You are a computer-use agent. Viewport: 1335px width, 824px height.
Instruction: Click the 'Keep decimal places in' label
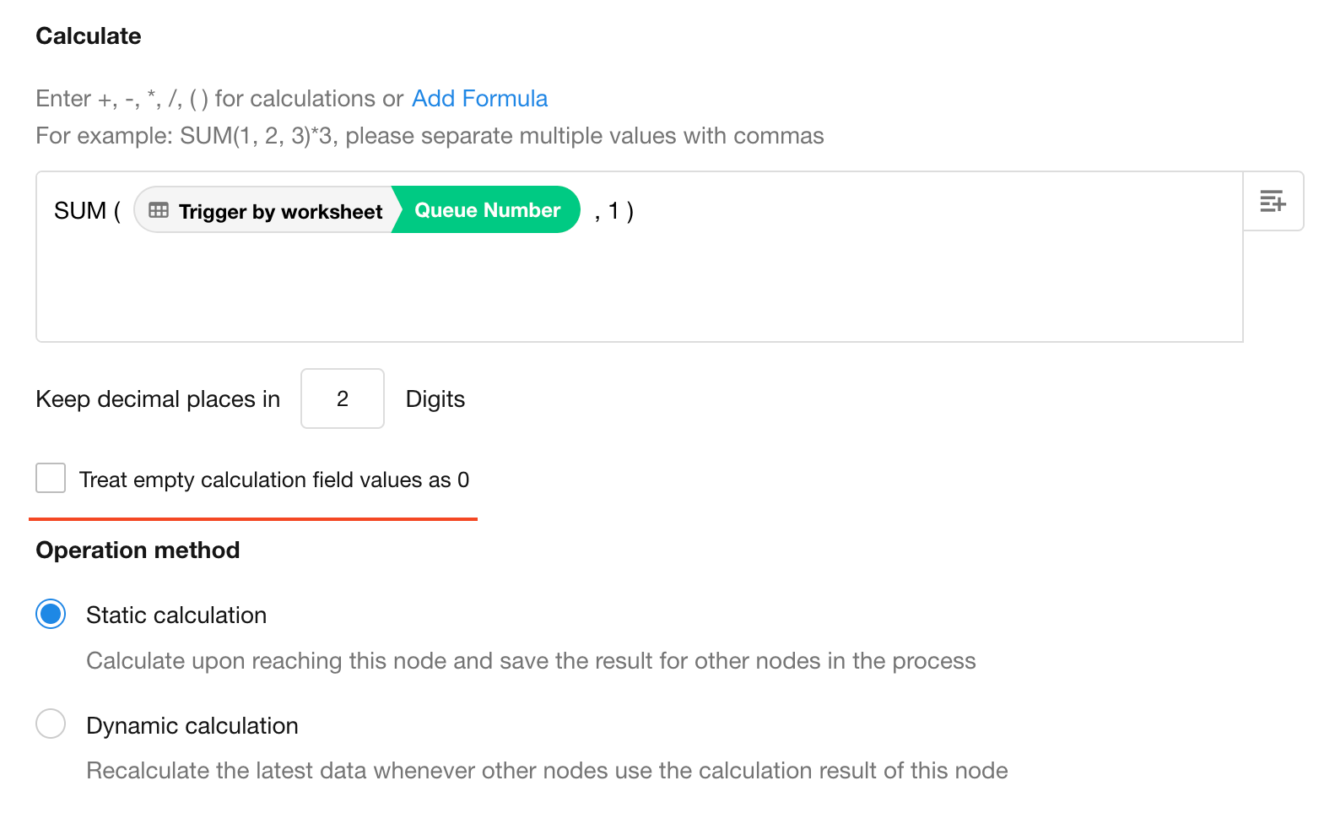pyautogui.click(x=158, y=398)
